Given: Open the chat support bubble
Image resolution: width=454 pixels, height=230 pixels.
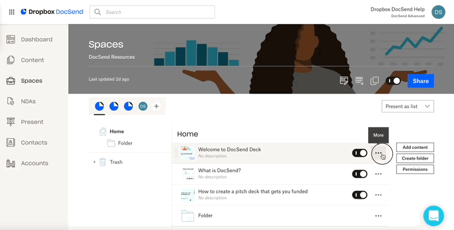Looking at the screenshot, I should click(x=433, y=216).
